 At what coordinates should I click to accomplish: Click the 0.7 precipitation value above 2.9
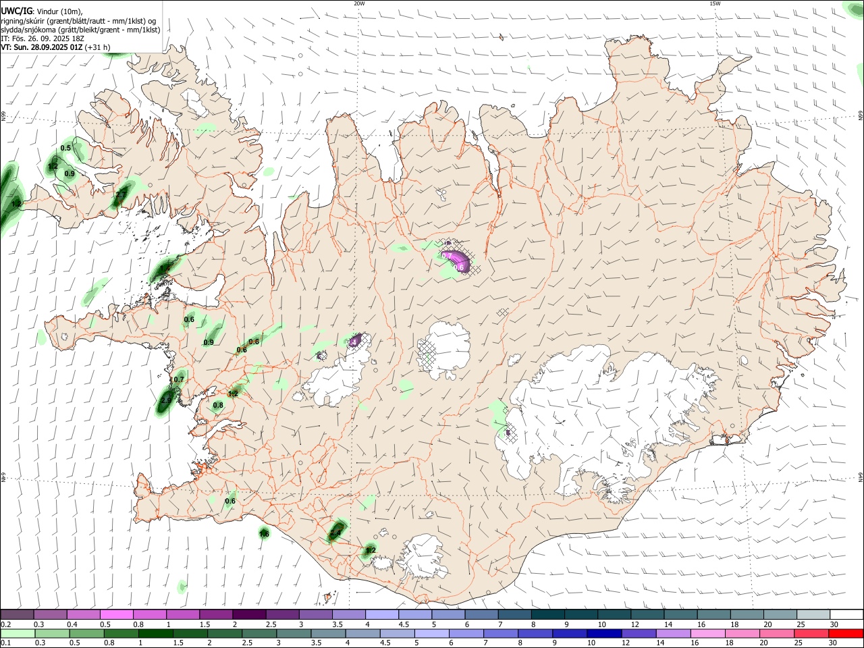tap(179, 379)
